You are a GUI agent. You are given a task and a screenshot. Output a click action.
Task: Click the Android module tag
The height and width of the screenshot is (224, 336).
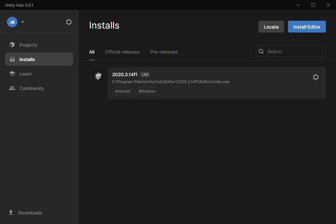tap(122, 91)
